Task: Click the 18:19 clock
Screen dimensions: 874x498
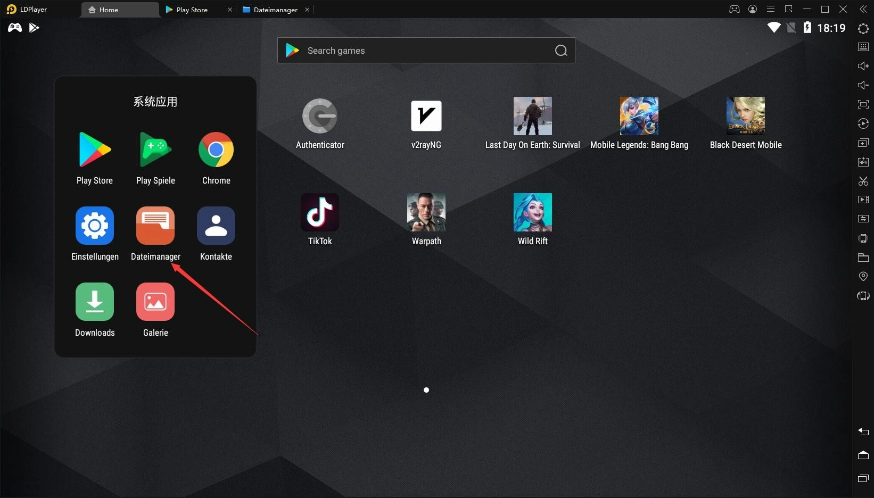Action: click(x=831, y=28)
